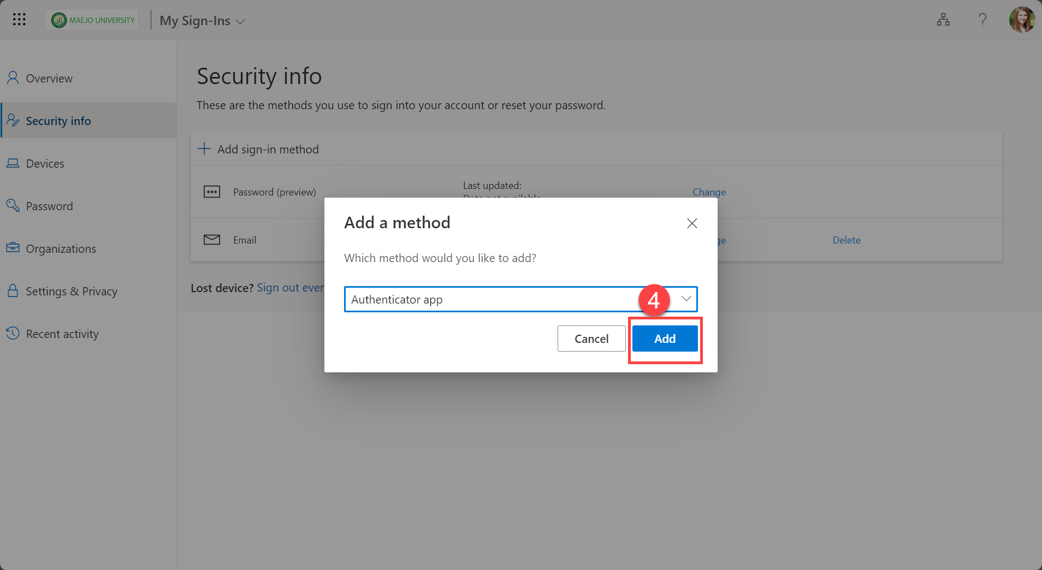Open the user profile avatar
1042x570 pixels.
pyautogui.click(x=1021, y=20)
